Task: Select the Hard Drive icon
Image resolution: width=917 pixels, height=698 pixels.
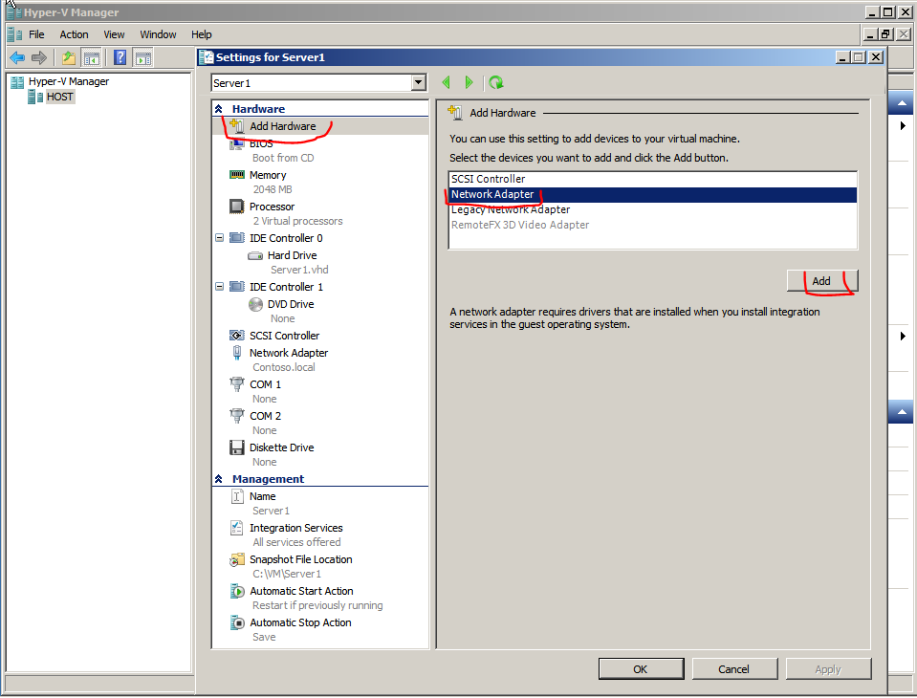Action: click(x=255, y=256)
